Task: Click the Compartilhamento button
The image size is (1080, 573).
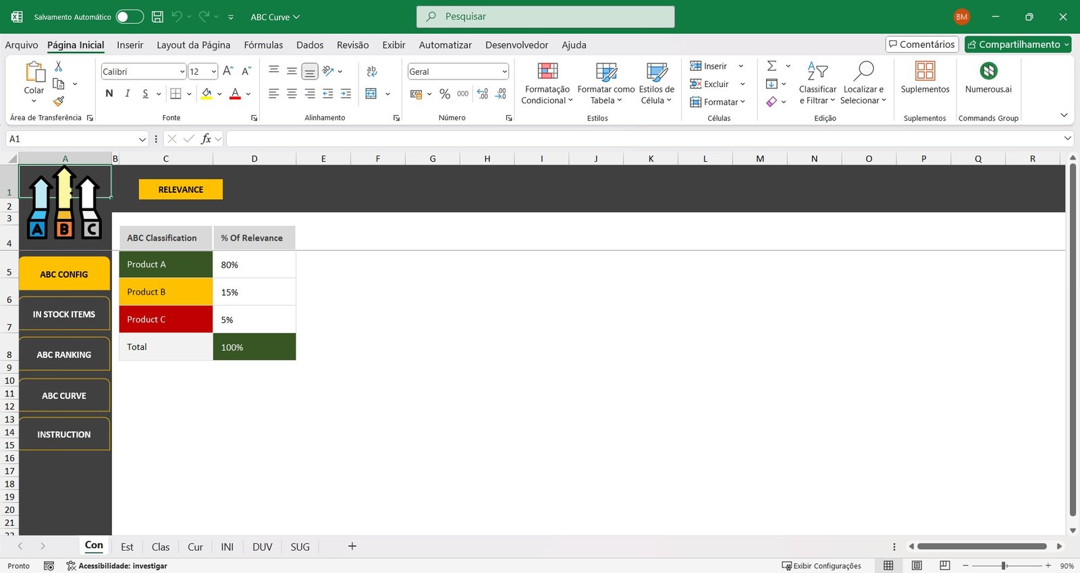Action: (1018, 44)
